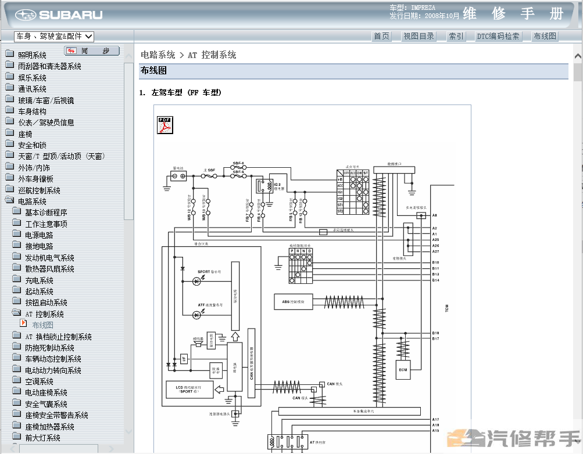Open the 起动系统 folder icon

pyautogui.click(x=16, y=290)
